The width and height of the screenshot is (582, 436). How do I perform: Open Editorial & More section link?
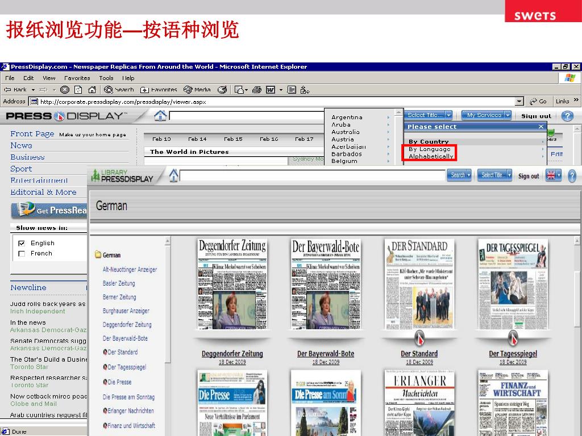point(43,192)
